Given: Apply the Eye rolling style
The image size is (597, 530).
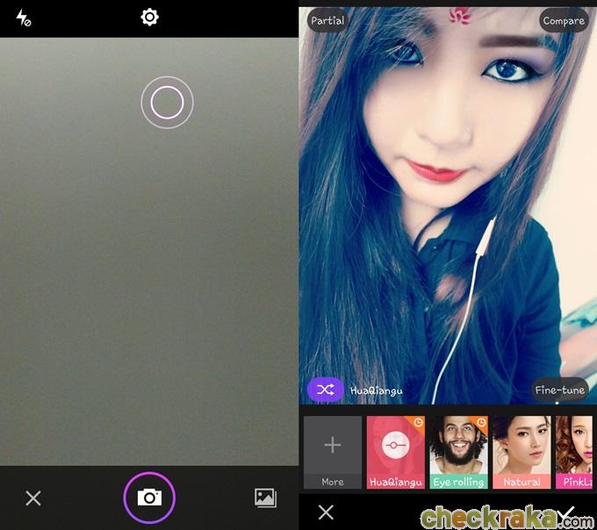Looking at the screenshot, I should click(458, 452).
